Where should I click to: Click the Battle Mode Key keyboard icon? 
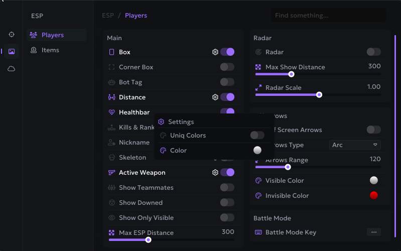point(258,232)
